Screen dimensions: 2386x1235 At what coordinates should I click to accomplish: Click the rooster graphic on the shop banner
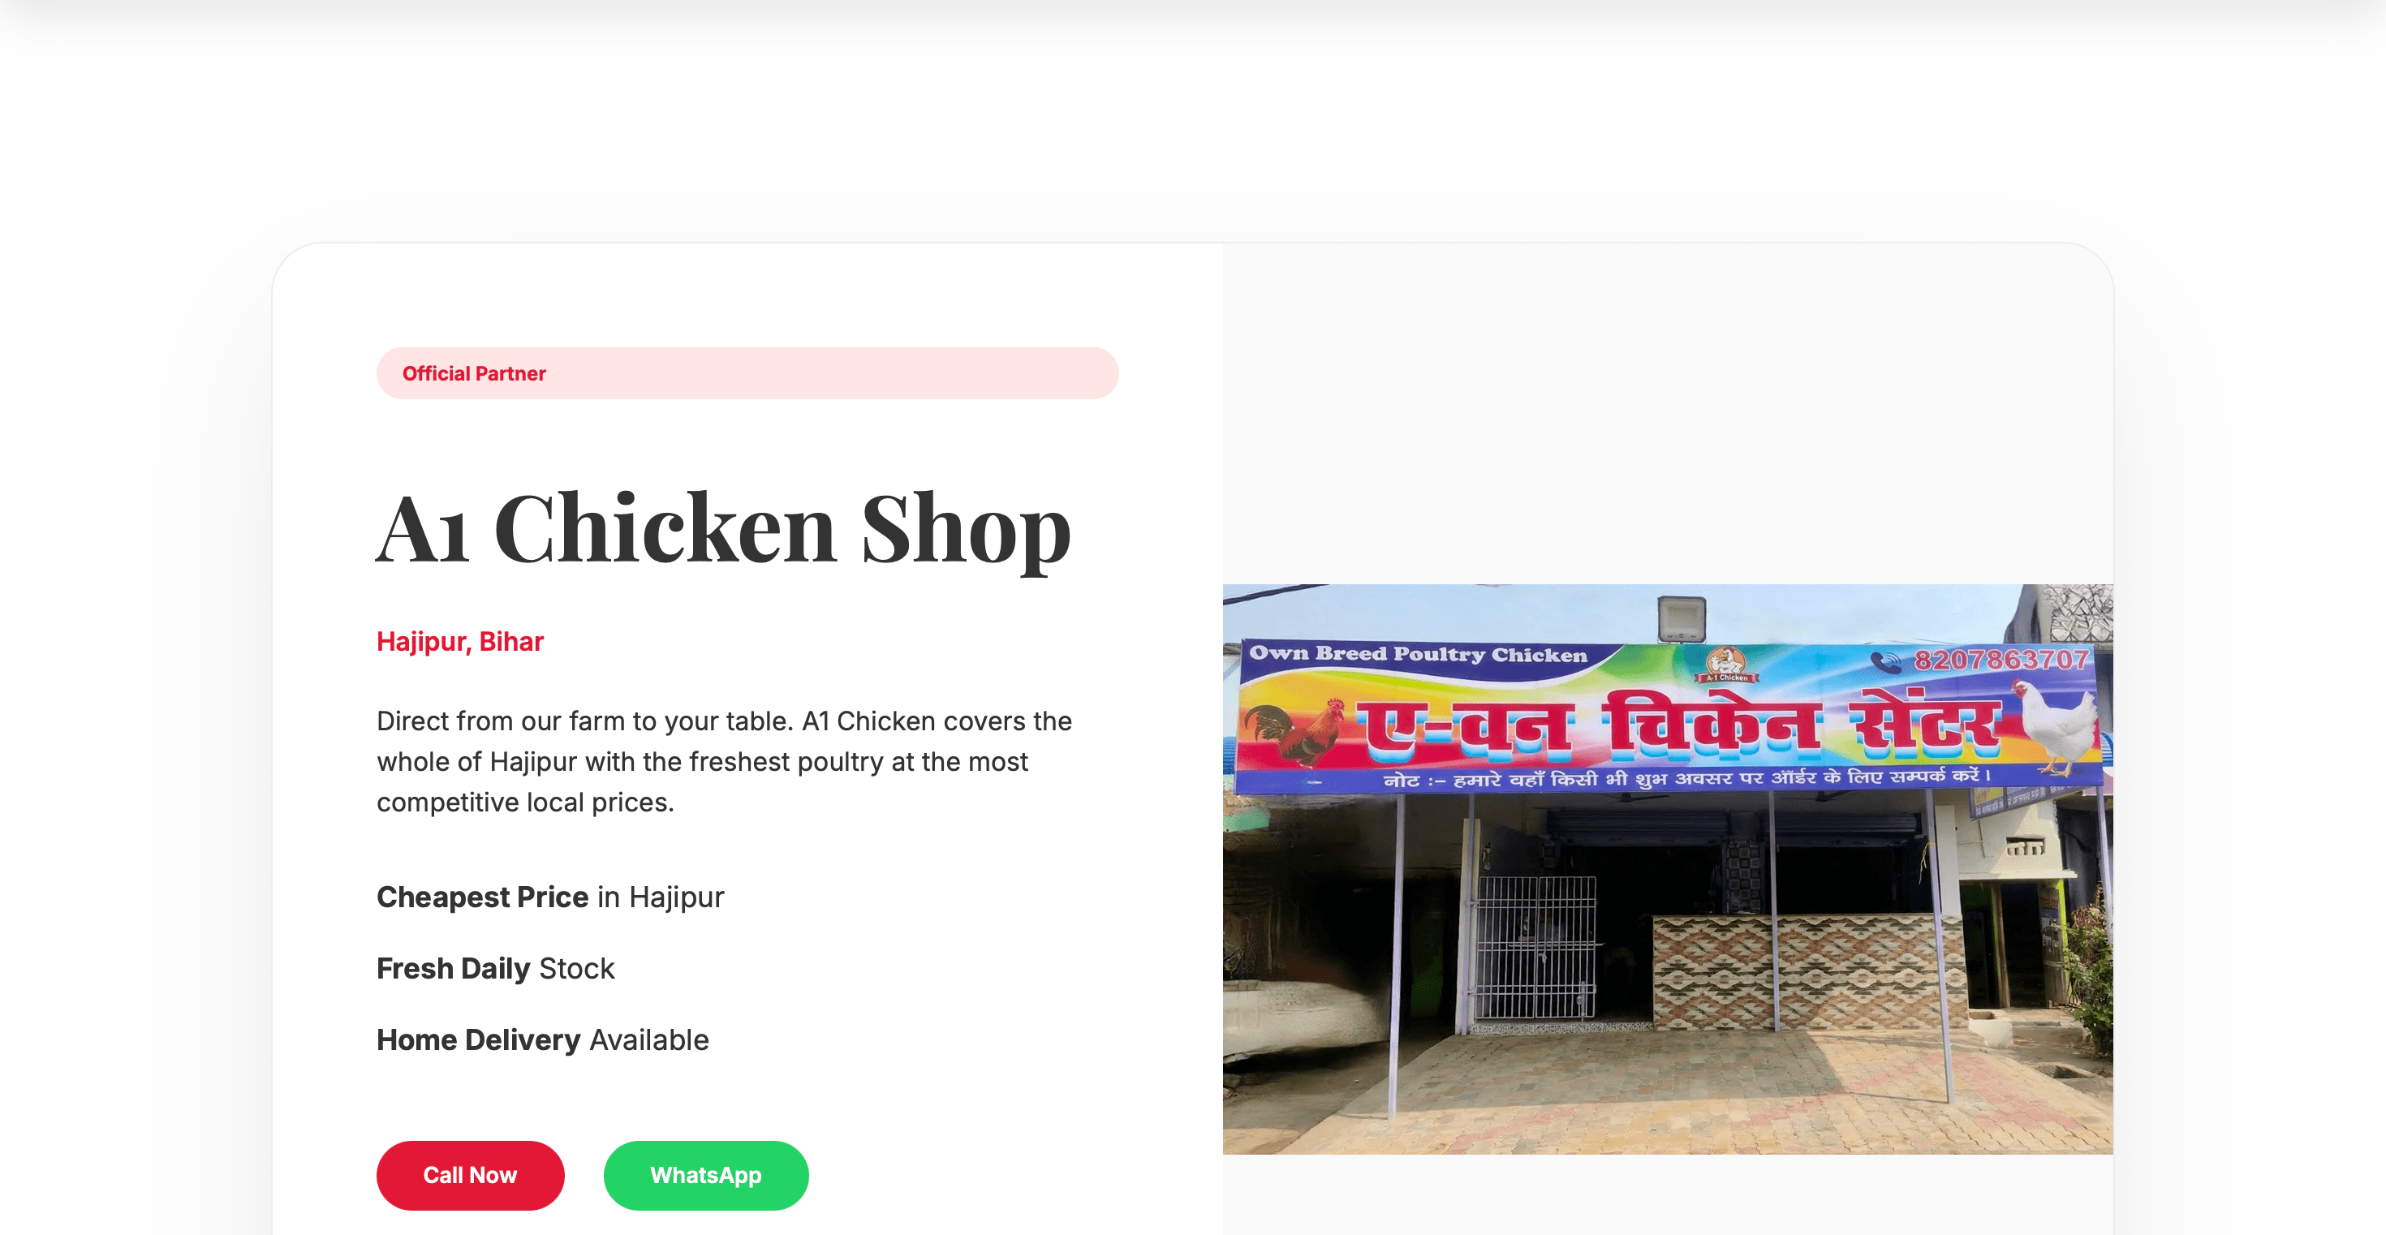pos(1293,732)
